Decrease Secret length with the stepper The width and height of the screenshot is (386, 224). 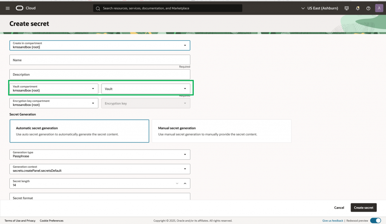177,183
